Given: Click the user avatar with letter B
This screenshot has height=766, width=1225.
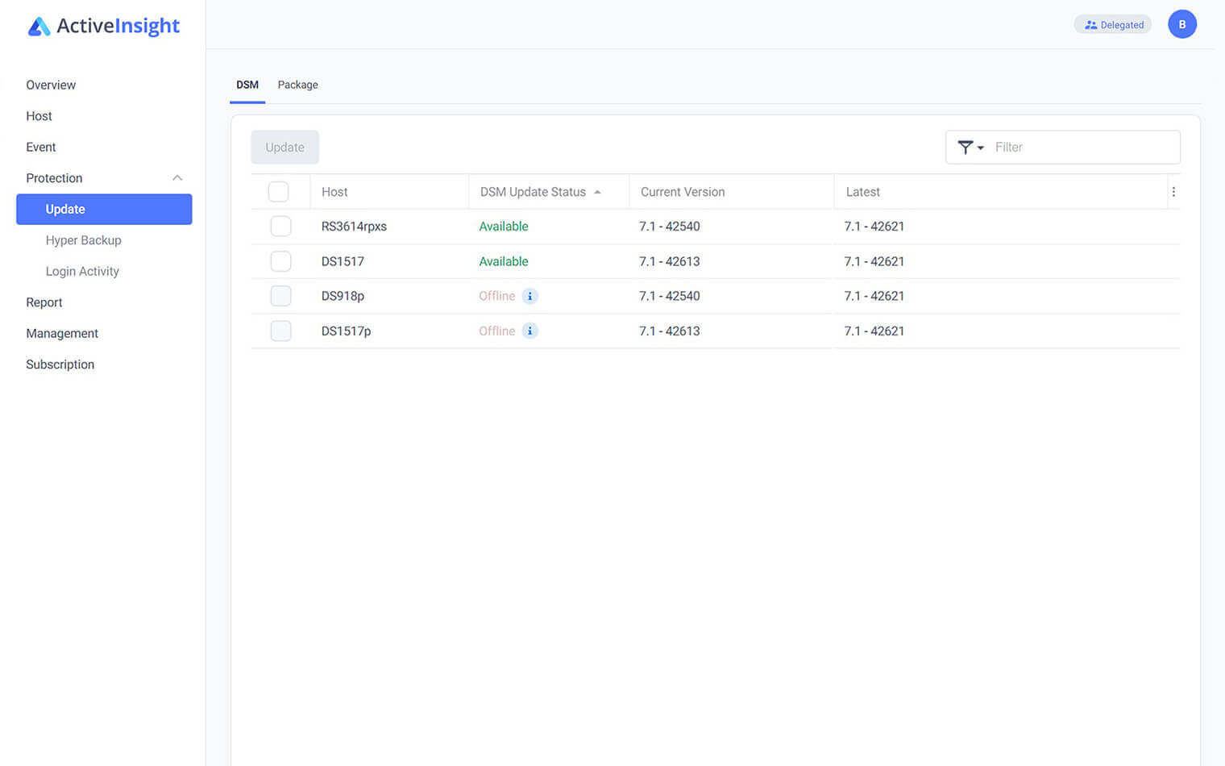Looking at the screenshot, I should coord(1182,23).
